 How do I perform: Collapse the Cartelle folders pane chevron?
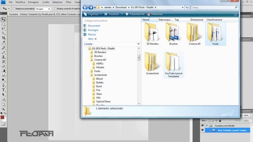[138, 44]
